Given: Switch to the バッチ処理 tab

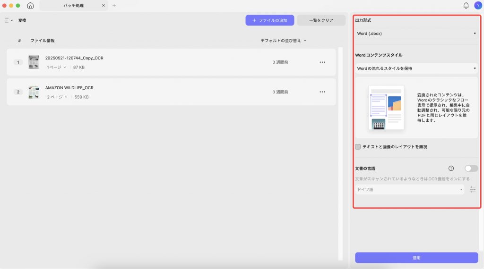Looking at the screenshot, I should click(x=73, y=6).
